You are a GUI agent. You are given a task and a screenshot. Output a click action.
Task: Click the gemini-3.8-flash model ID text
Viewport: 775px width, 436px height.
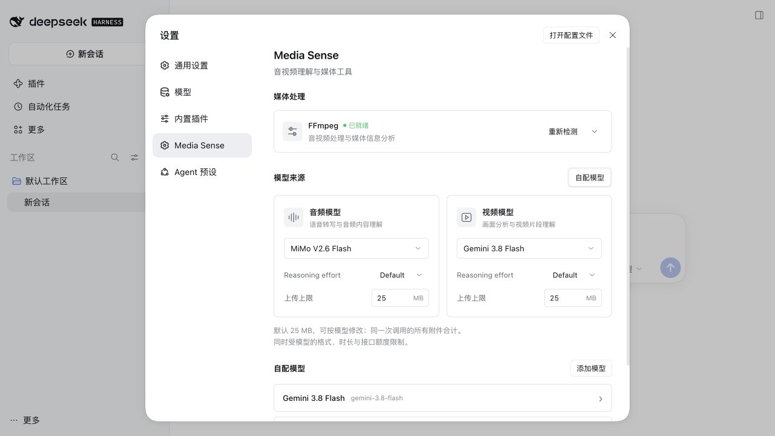pos(377,398)
